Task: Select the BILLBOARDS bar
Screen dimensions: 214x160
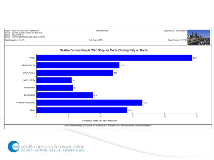Action: pos(65,95)
